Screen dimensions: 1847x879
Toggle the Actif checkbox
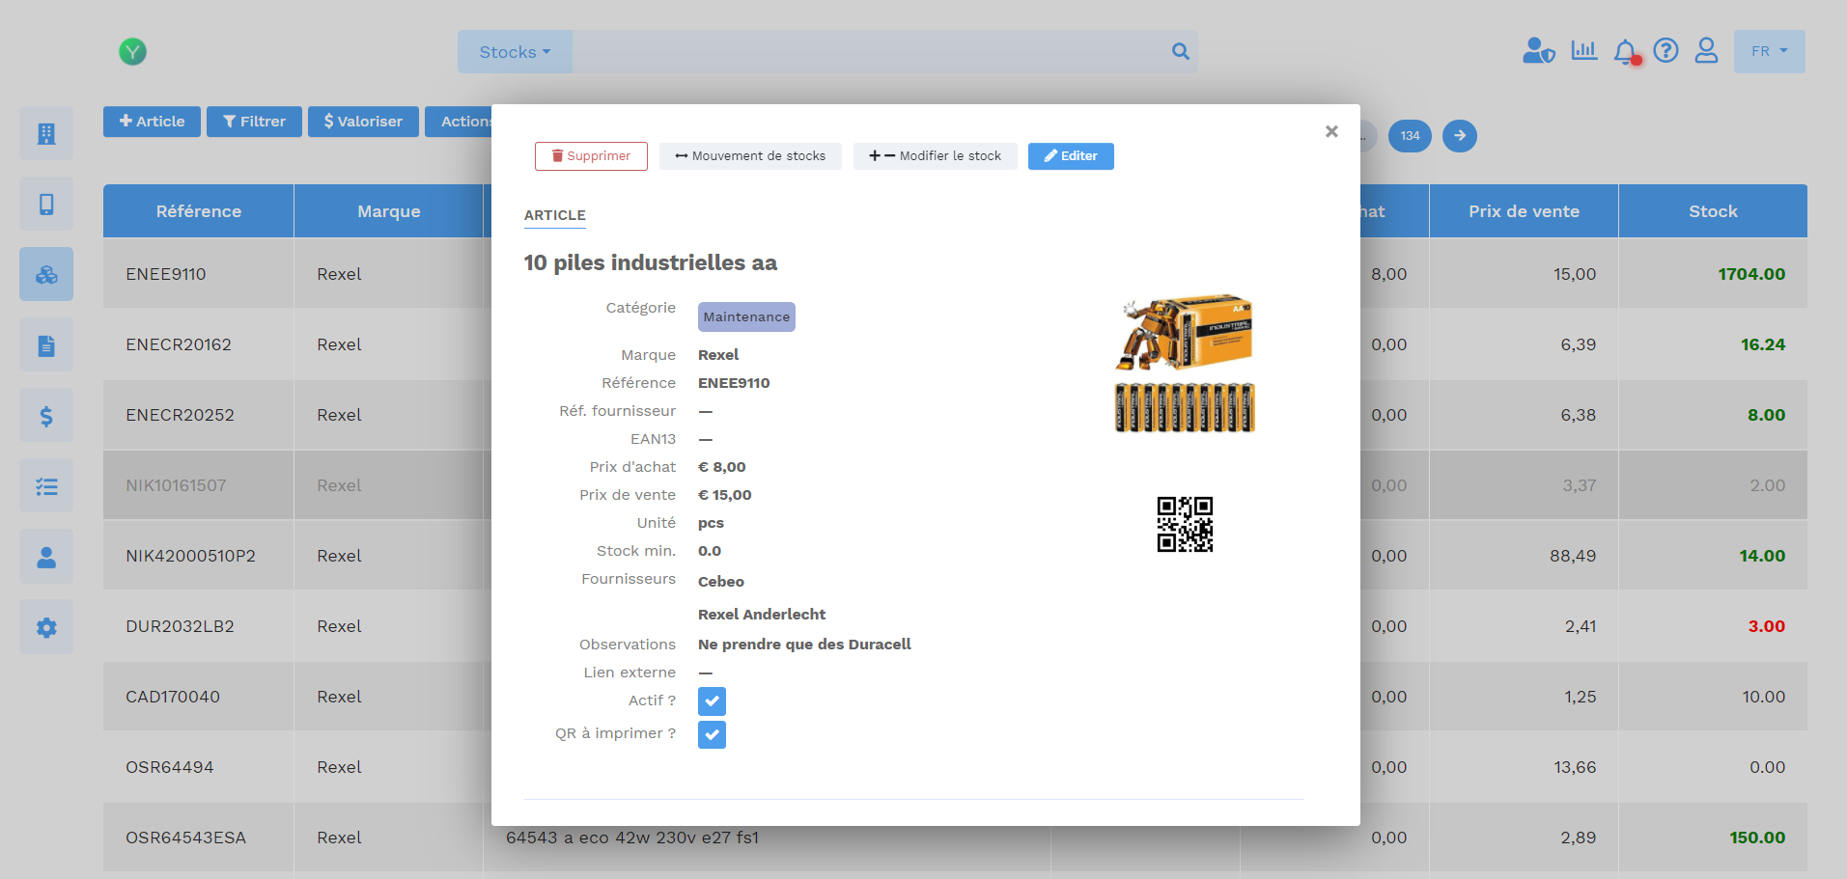712,701
